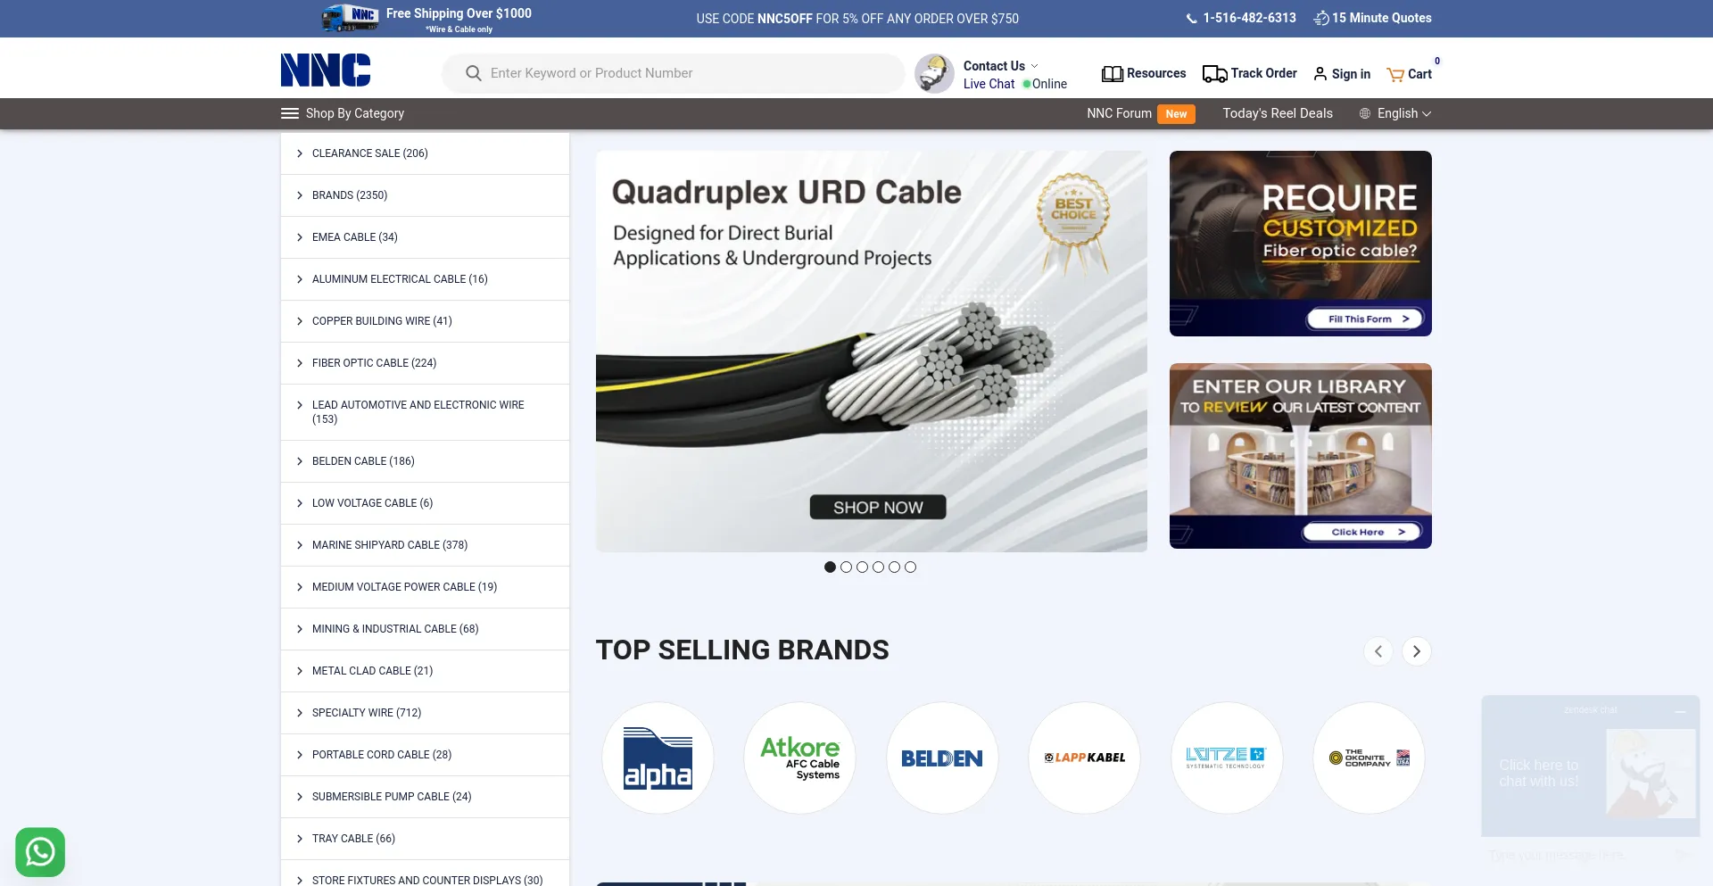Click the keyword search input field
Screen dimensions: 1713x886
[678, 72]
